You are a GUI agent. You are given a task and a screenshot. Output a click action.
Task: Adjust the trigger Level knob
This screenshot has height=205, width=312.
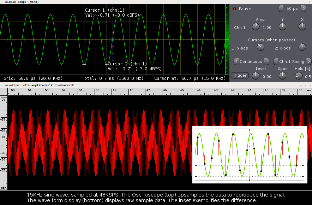point(256,76)
